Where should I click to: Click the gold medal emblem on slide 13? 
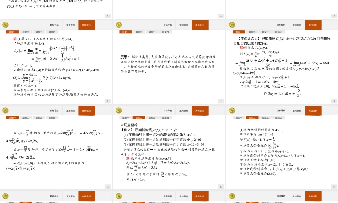[232, 111]
